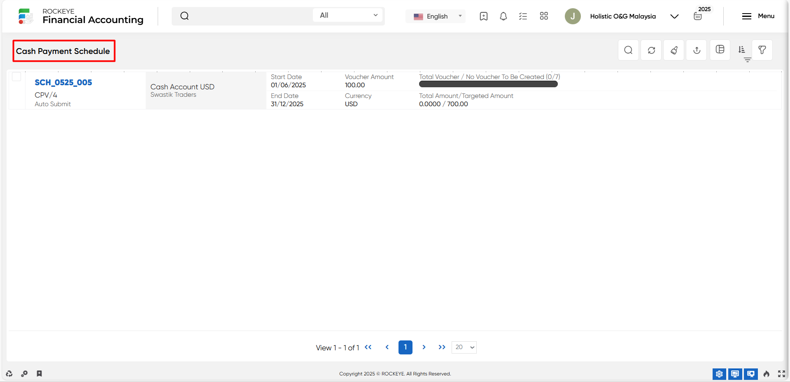This screenshot has width=790, height=382.
Task: Click the export upload icon
Action: pos(697,50)
